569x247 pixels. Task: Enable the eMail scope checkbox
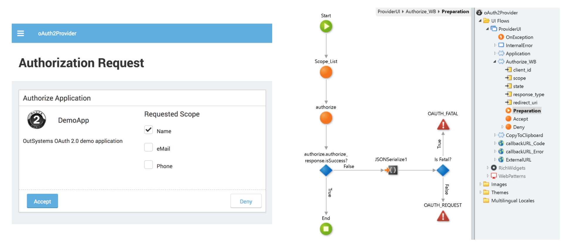[x=149, y=147]
